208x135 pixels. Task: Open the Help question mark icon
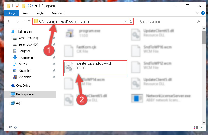click(x=203, y=13)
